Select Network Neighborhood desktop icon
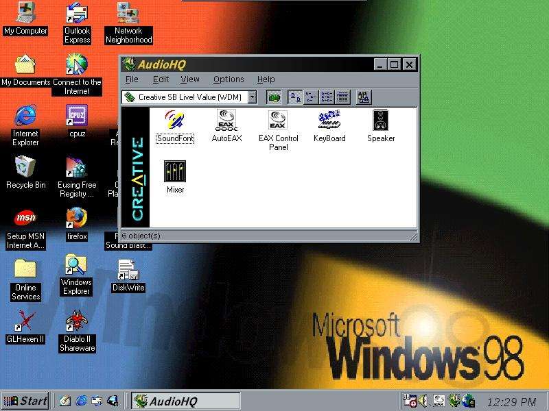 (128, 23)
